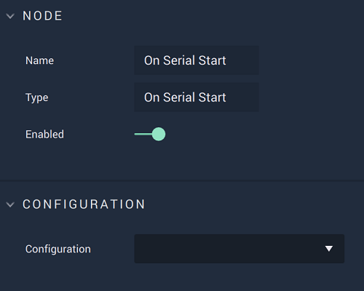Click the word 'Serial' in Type field
Viewport: 364px width, 291px height.
pyautogui.click(x=179, y=97)
